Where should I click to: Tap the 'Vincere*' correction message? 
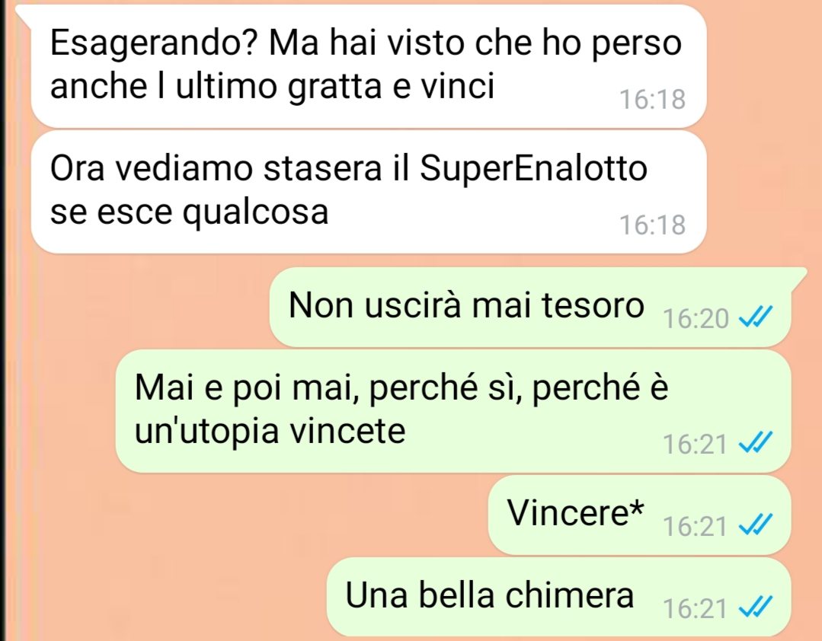pyautogui.click(x=640, y=515)
